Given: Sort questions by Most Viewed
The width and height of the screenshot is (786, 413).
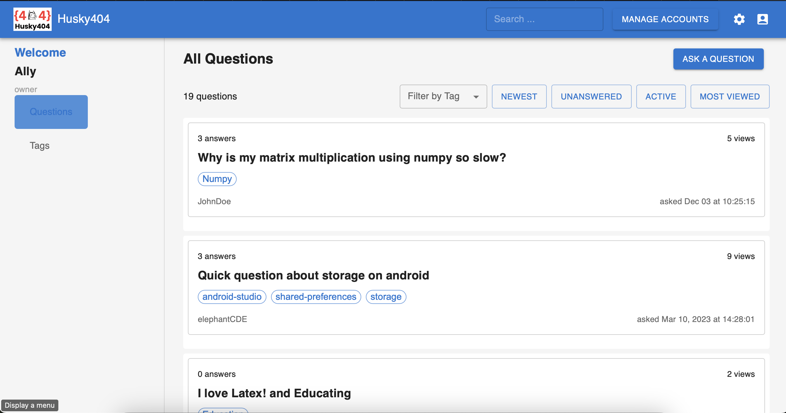Looking at the screenshot, I should click(729, 96).
